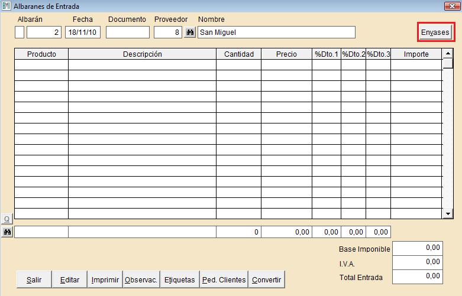The image size is (462, 296).
Task: Select the Documento input field
Action: (127, 32)
